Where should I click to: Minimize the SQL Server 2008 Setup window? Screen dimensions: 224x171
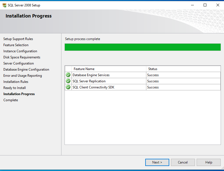point(192,5)
